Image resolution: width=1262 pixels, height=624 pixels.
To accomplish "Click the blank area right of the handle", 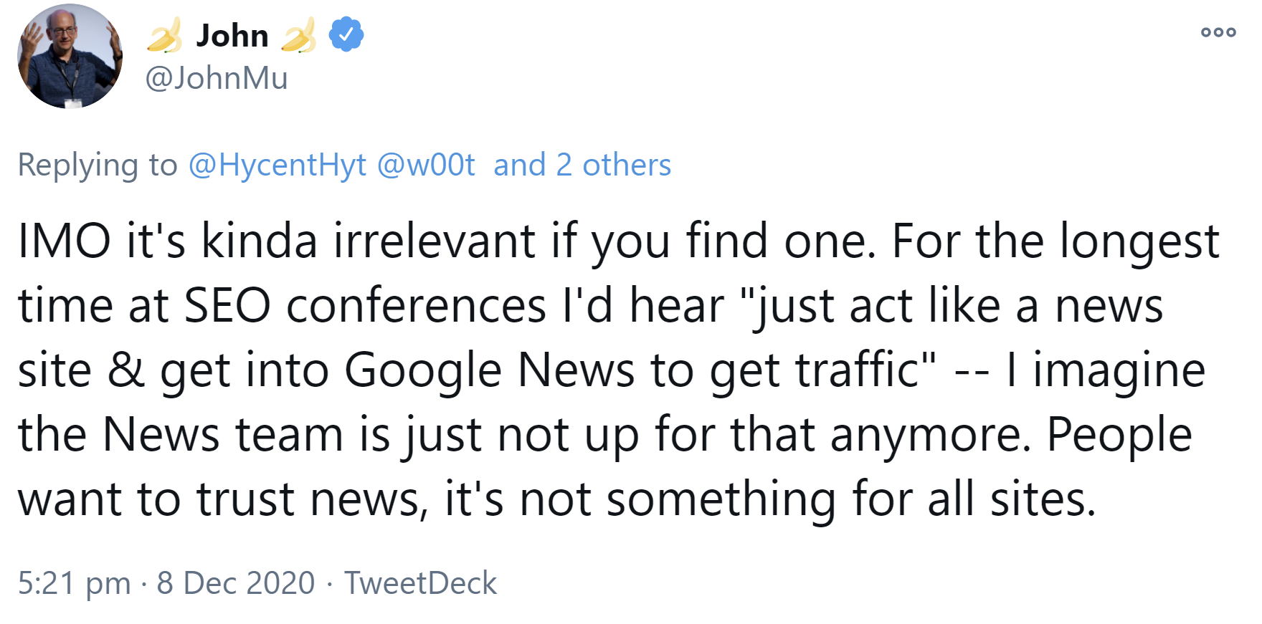I will [x=645, y=79].
